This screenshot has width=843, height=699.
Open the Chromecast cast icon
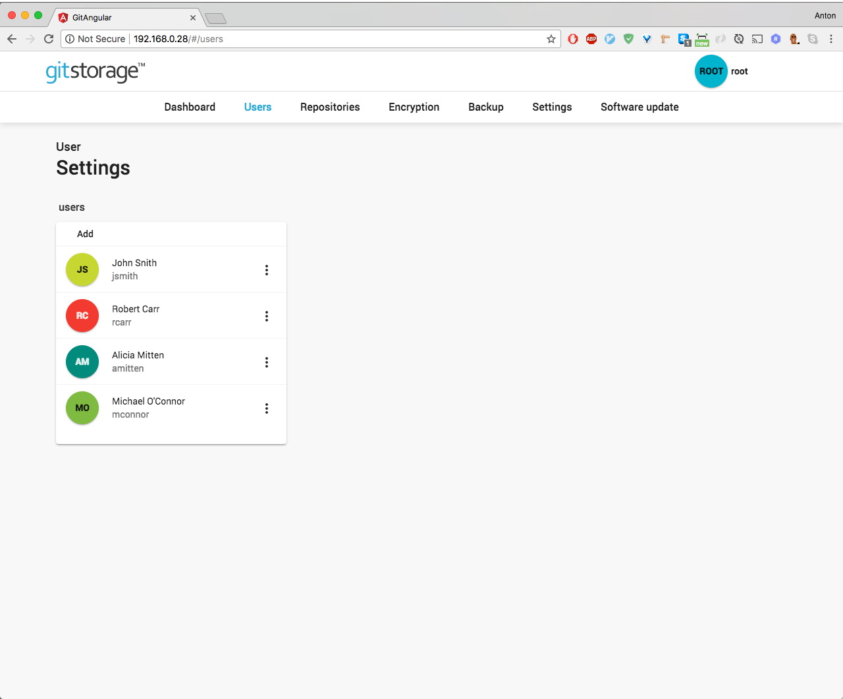click(x=757, y=39)
